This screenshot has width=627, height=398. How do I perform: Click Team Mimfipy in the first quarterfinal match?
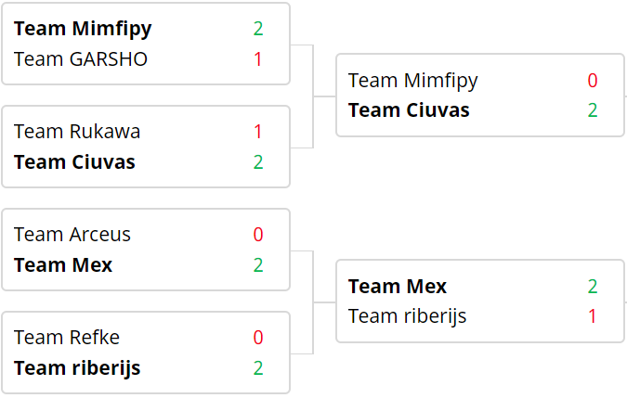83,29
